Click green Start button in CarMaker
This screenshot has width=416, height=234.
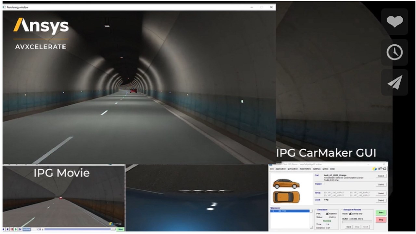coord(381,213)
